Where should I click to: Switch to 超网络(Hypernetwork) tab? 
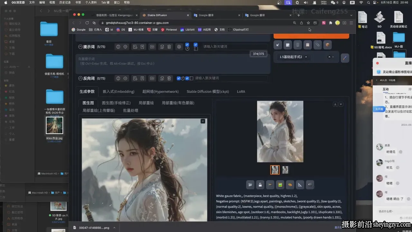[160, 92]
